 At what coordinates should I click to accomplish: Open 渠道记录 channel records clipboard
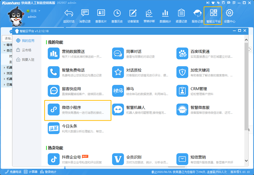point(181,16)
